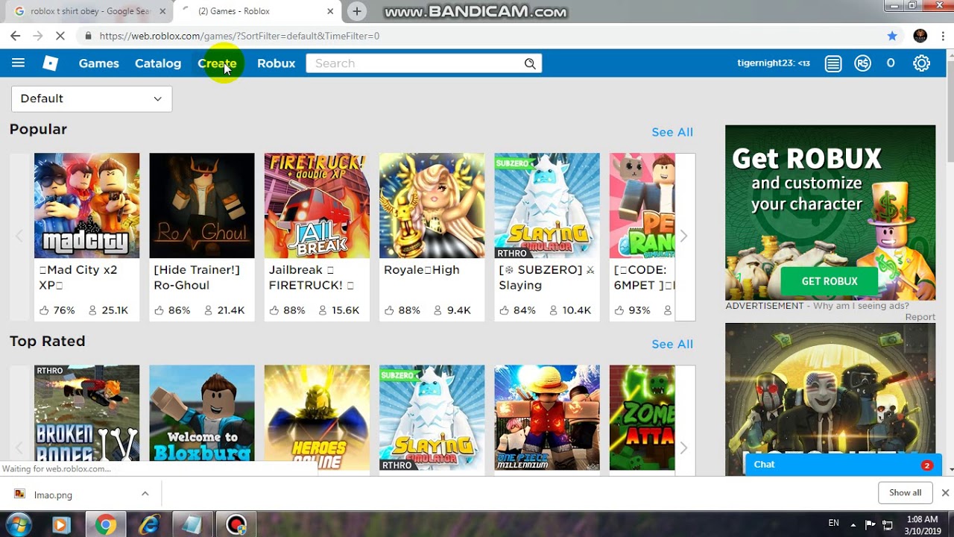Click the search magnifier icon
This screenshot has width=954, height=537.
(530, 63)
